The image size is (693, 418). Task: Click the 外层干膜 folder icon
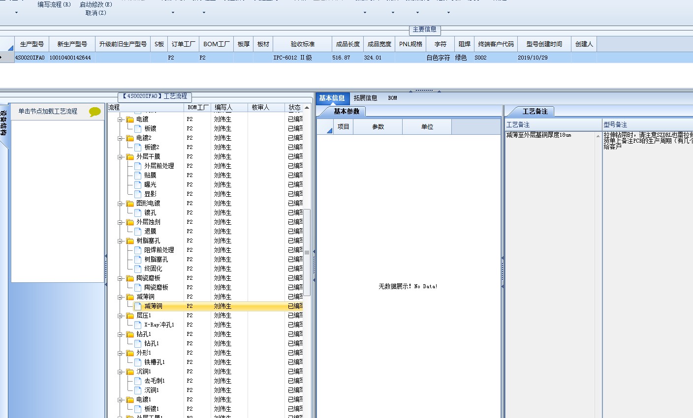[x=130, y=157]
